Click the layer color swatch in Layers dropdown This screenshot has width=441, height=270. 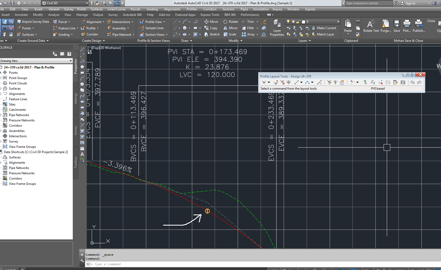click(304, 22)
